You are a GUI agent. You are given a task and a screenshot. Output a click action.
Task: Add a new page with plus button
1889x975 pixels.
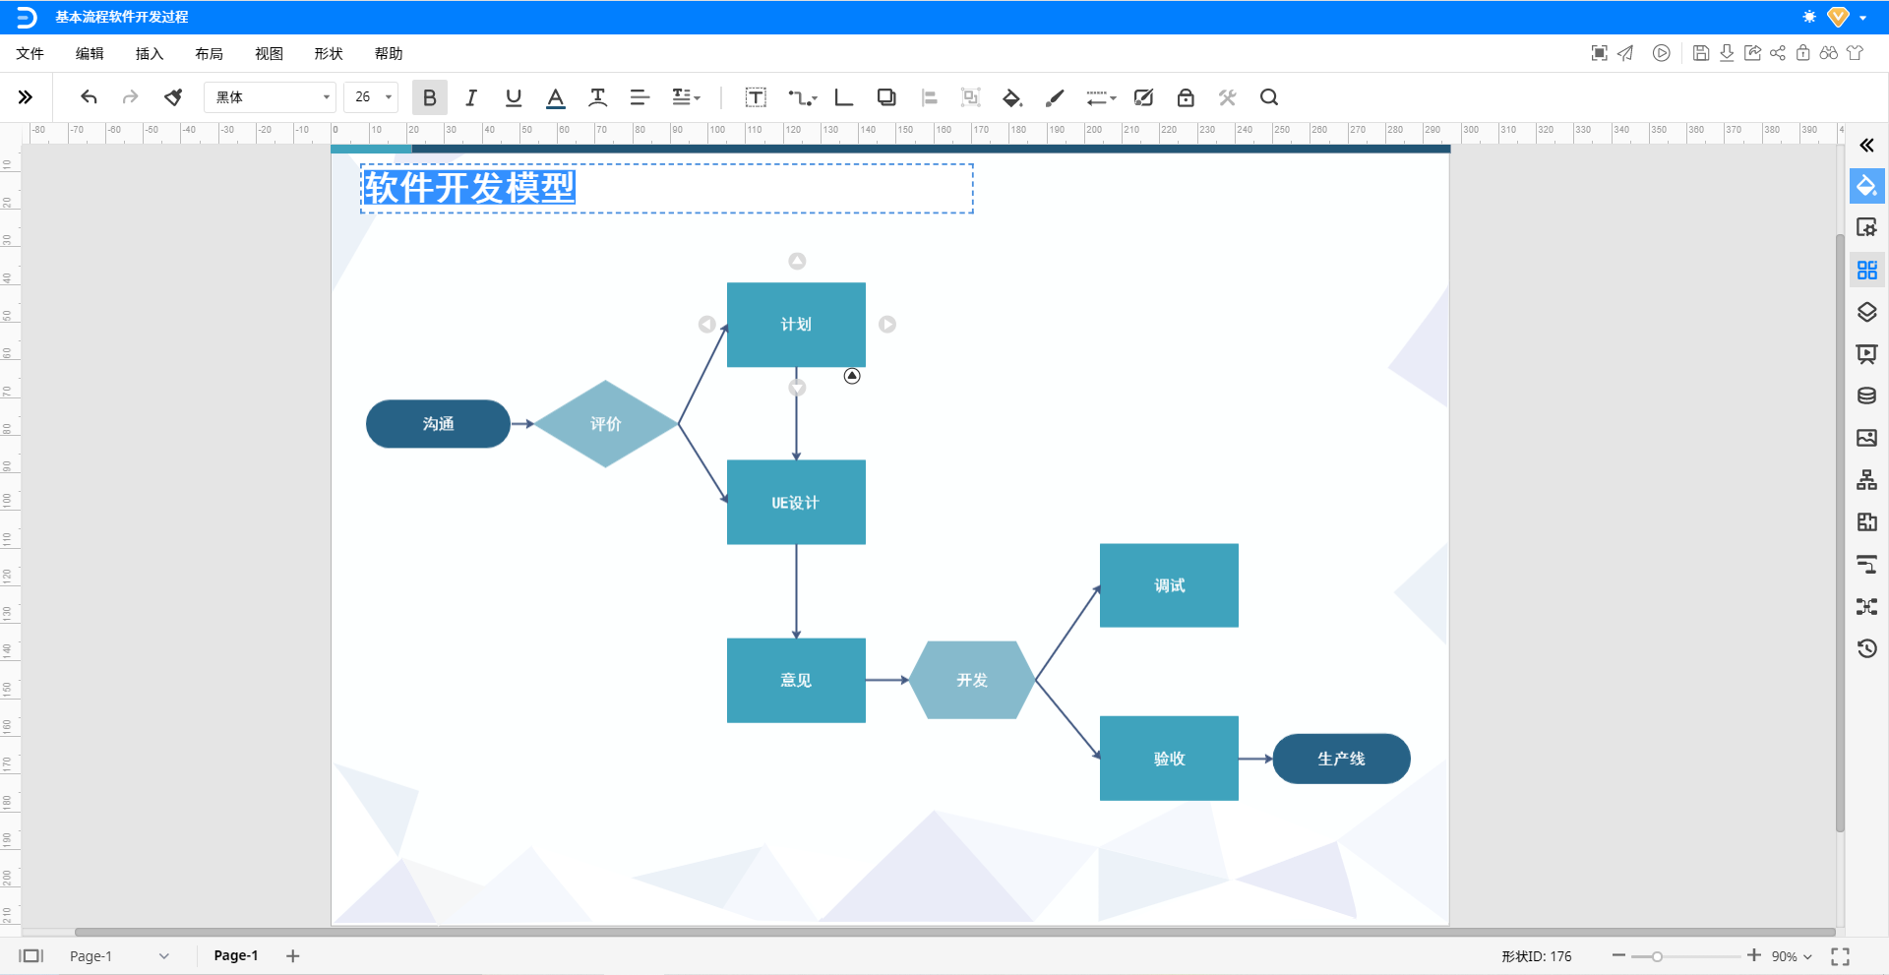pyautogui.click(x=292, y=955)
